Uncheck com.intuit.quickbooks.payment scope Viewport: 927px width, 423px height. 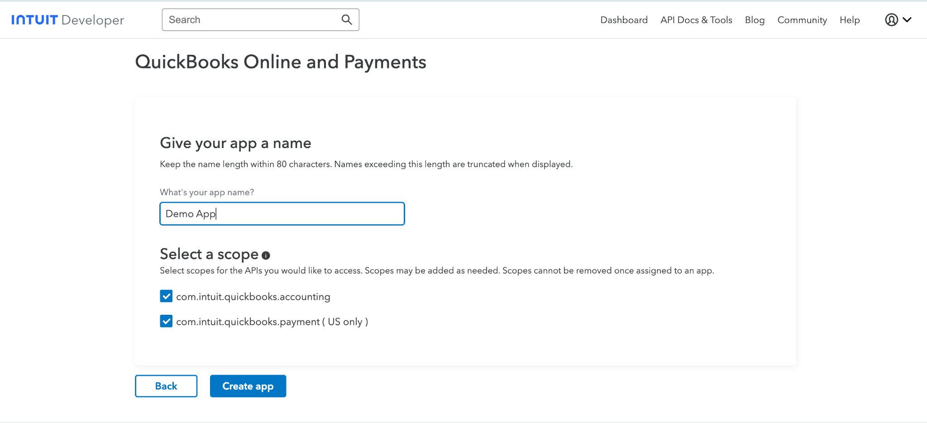tap(166, 321)
